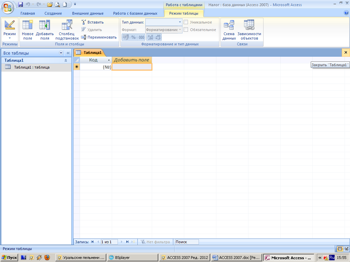
Task: Click Удалить column button
Action: pyautogui.click(x=92, y=29)
